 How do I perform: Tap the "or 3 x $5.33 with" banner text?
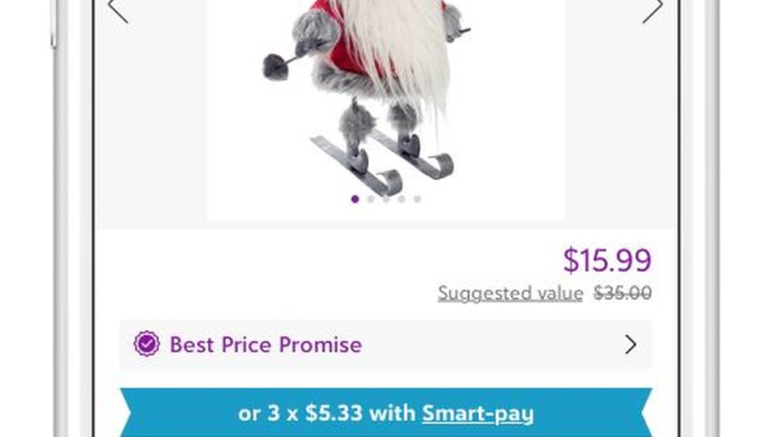coord(326,414)
